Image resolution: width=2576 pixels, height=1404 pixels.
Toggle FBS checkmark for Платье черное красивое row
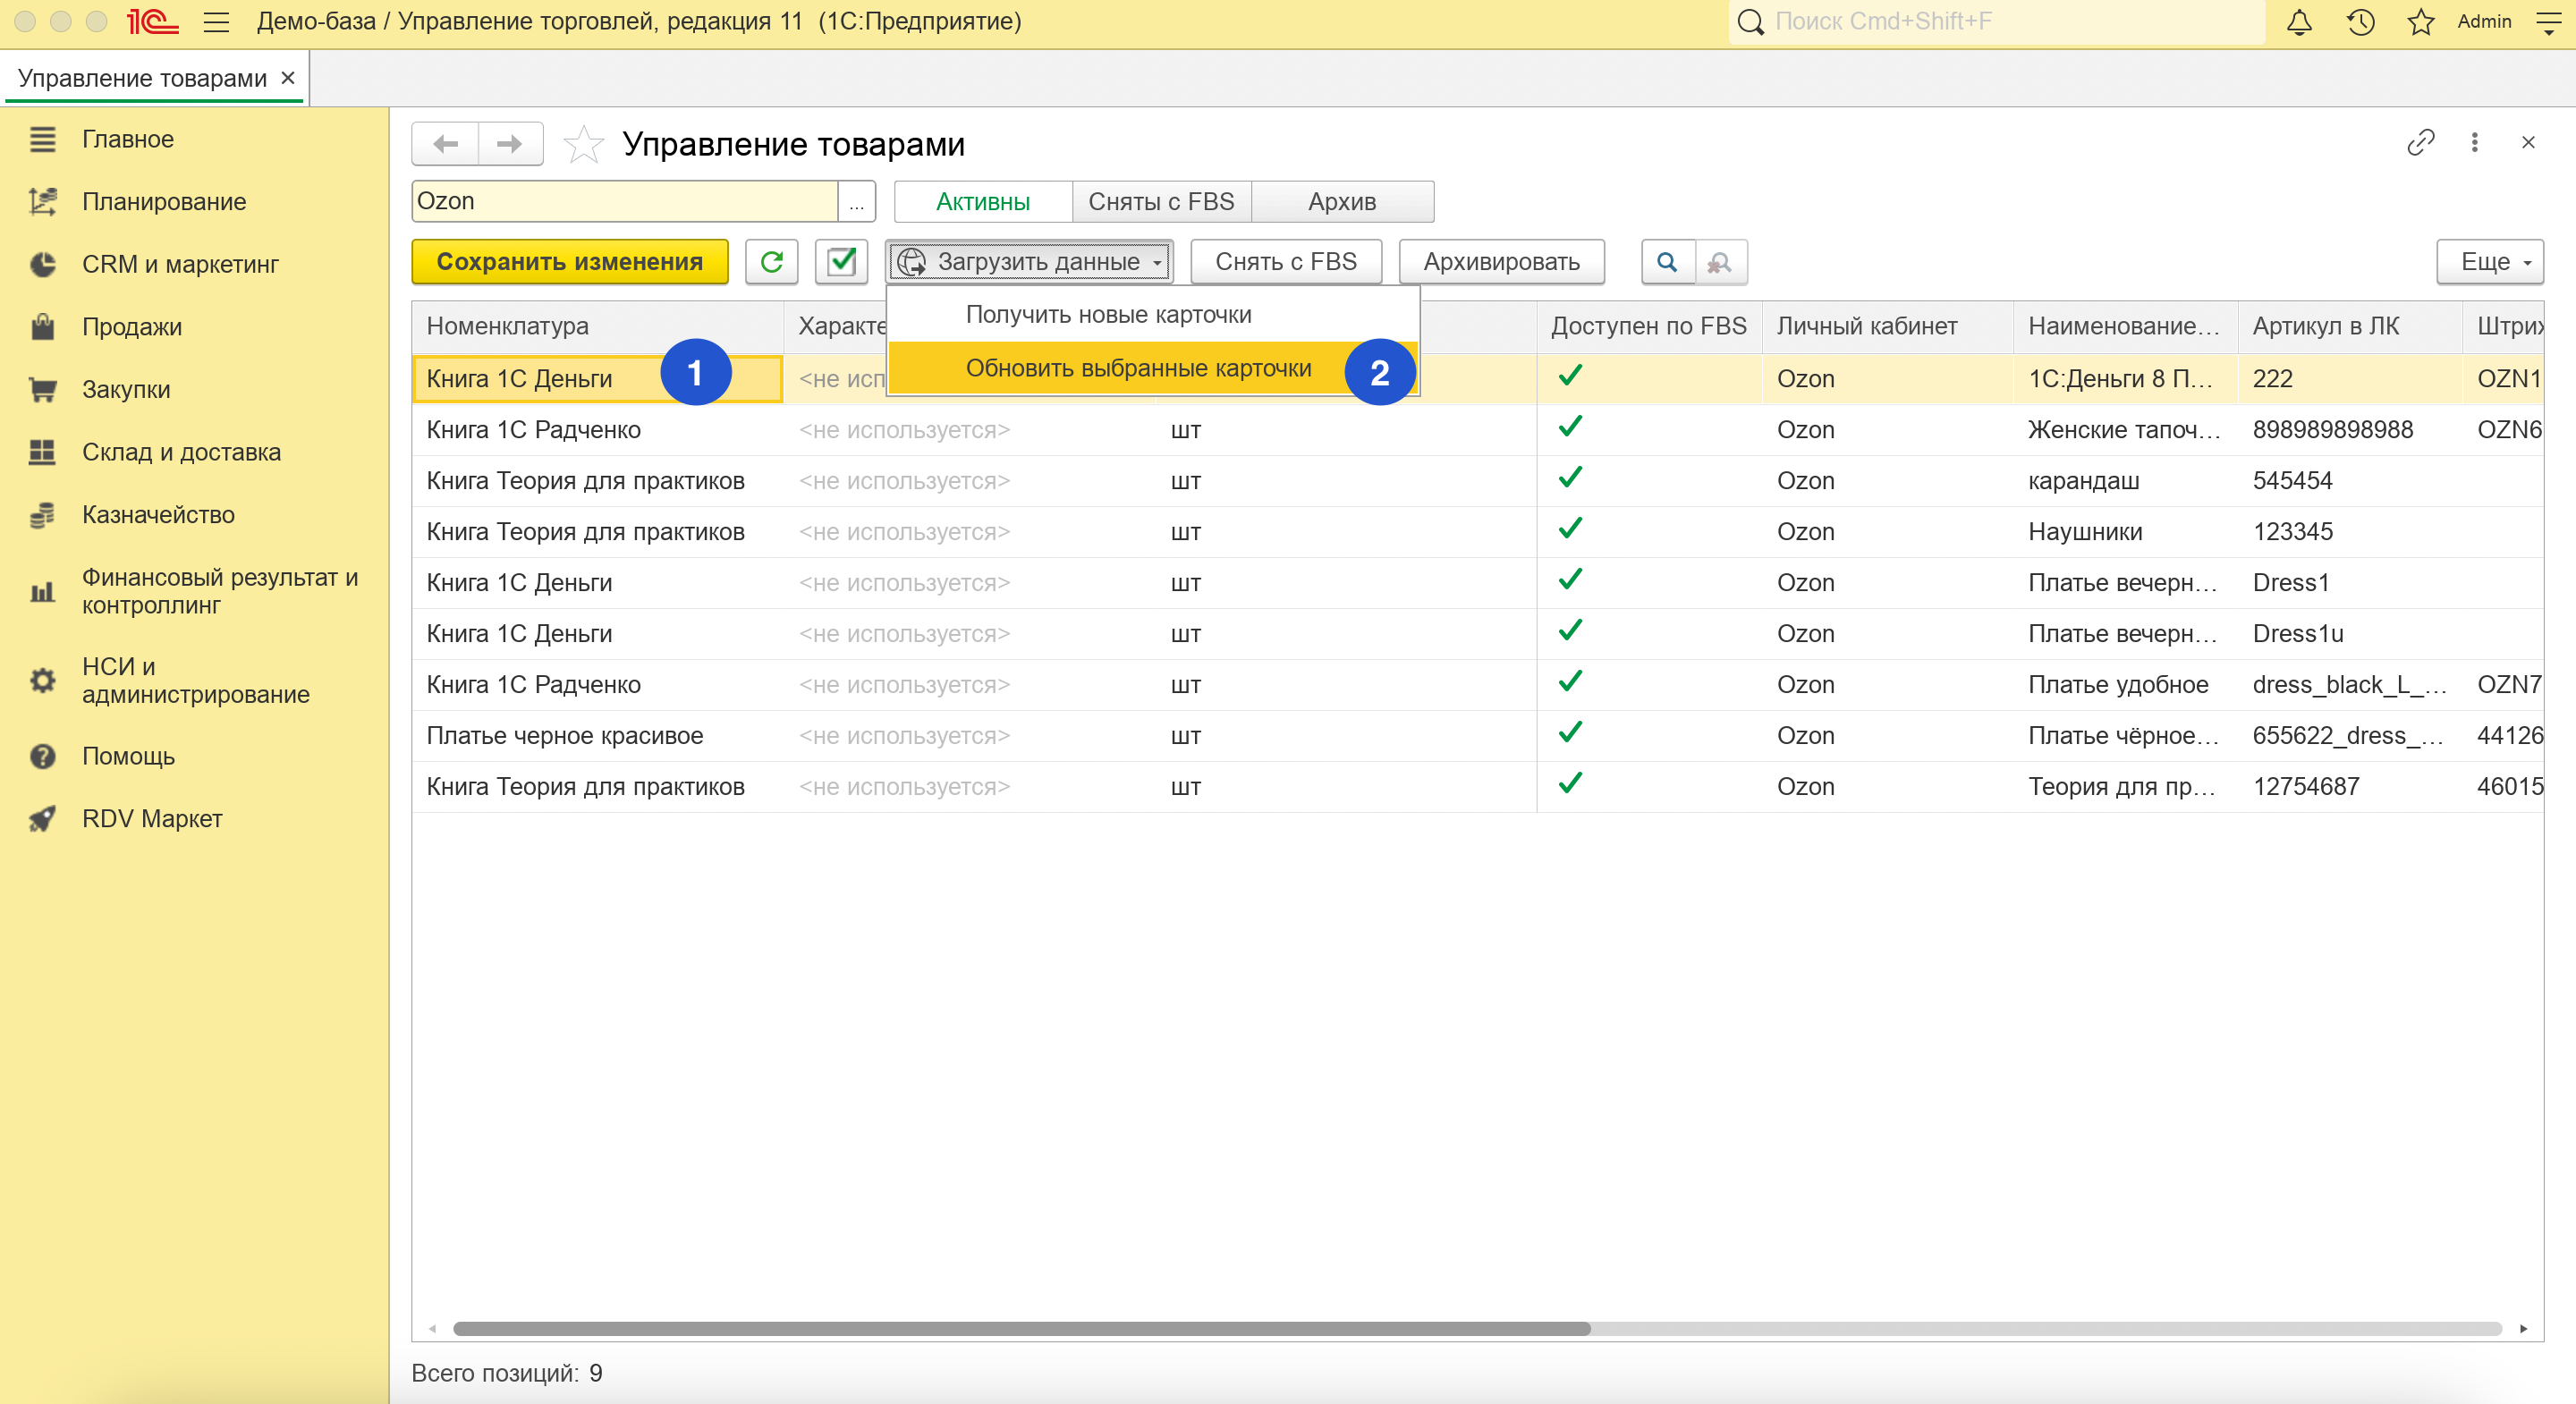point(1570,734)
